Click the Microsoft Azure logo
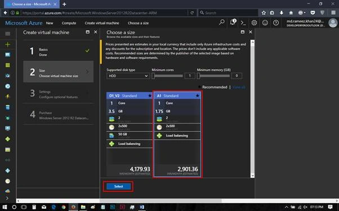Screen dimensions: 339x211 click(24, 23)
